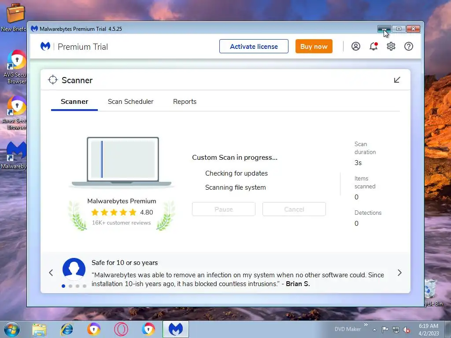Expand the DVD Maker toolbar chevron

pos(366,324)
